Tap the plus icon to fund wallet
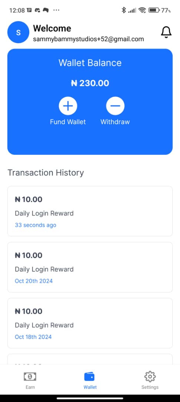The image size is (180, 402). pos(68,106)
